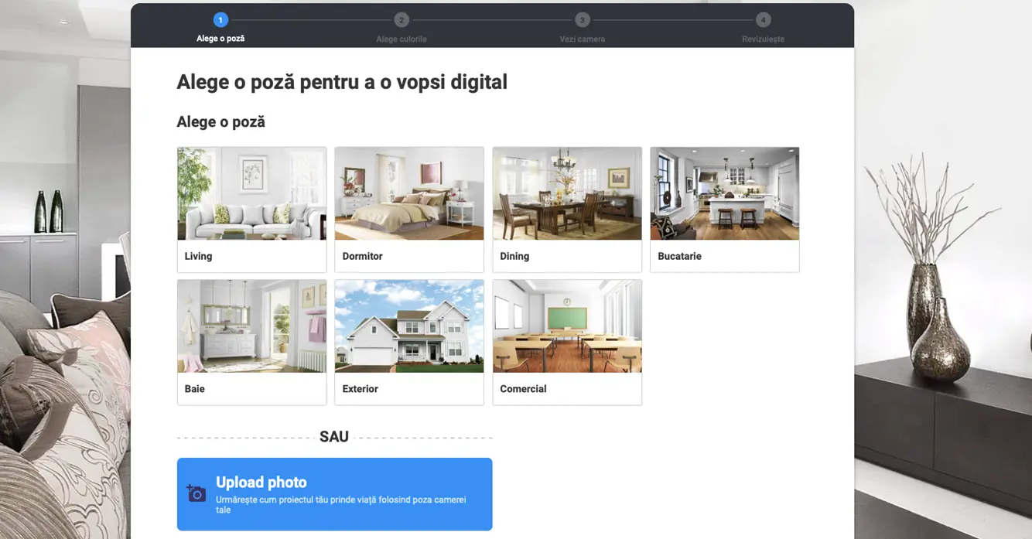Go to the 'Vezi camera' step

click(583, 39)
